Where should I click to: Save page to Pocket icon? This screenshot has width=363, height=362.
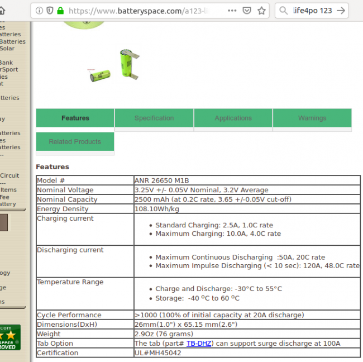(247, 11)
